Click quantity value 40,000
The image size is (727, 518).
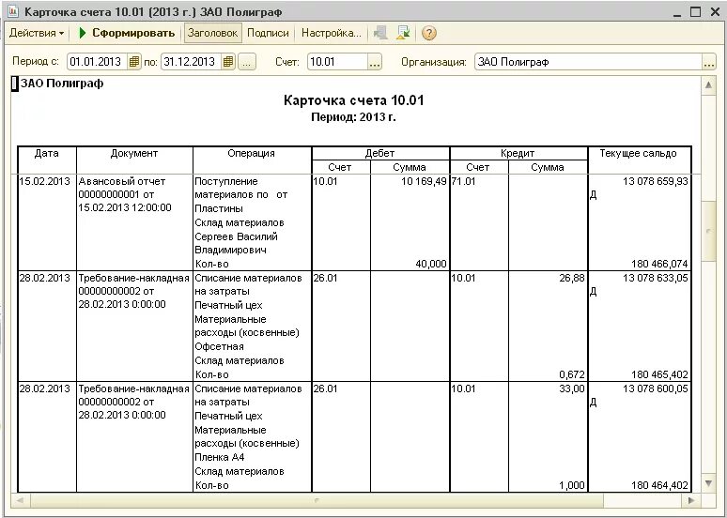(431, 264)
